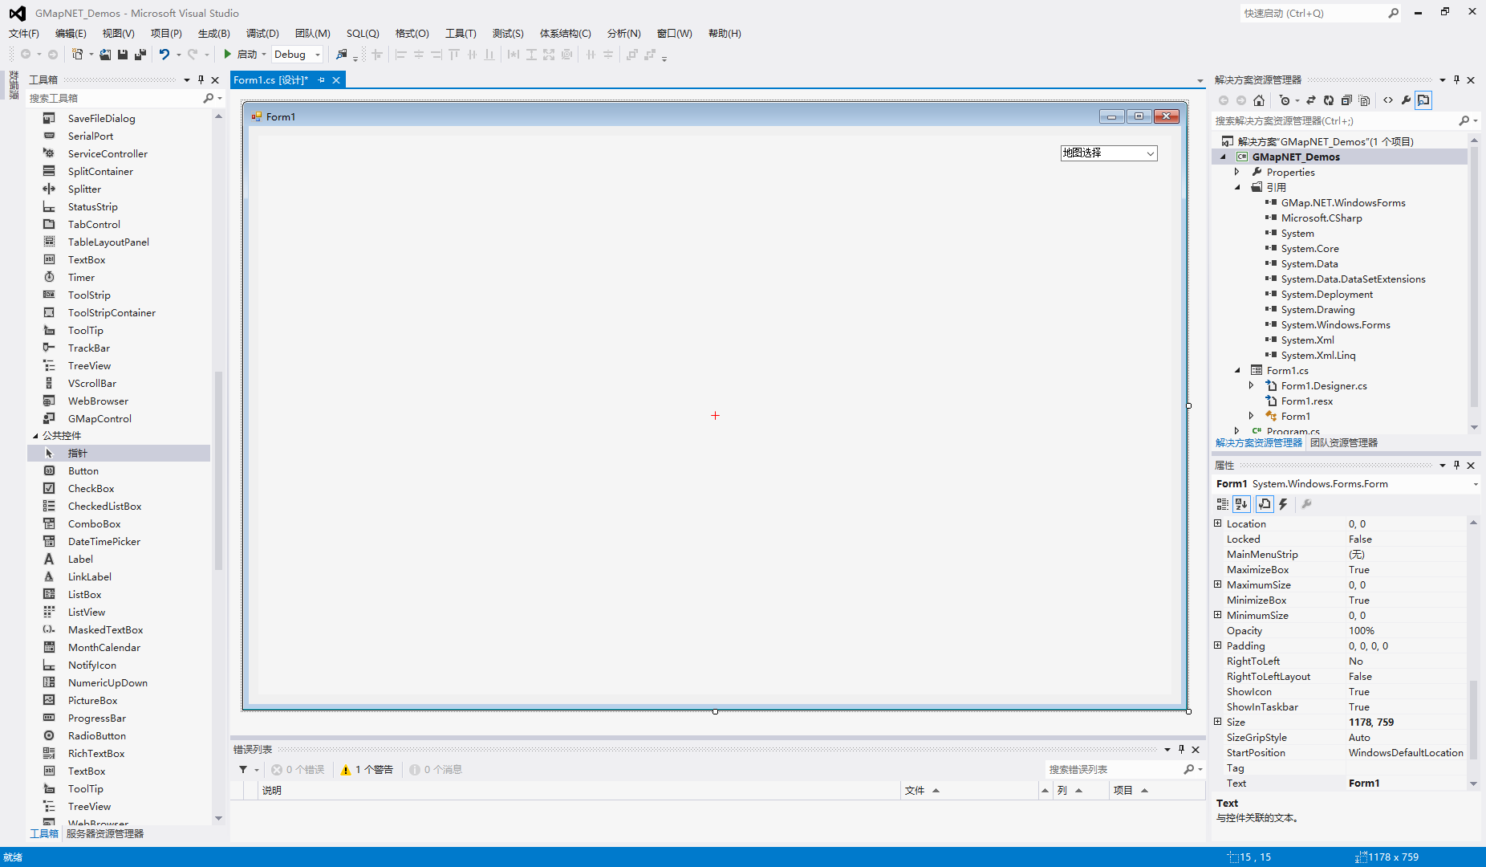Show warnings in the Error List
The width and height of the screenshot is (1486, 867).
(367, 768)
